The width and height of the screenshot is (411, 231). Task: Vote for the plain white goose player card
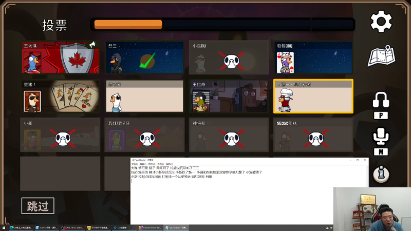point(144,97)
